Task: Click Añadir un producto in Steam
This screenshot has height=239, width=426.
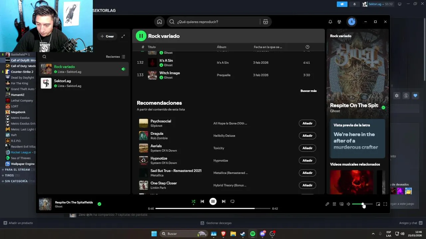Action: 18,223
